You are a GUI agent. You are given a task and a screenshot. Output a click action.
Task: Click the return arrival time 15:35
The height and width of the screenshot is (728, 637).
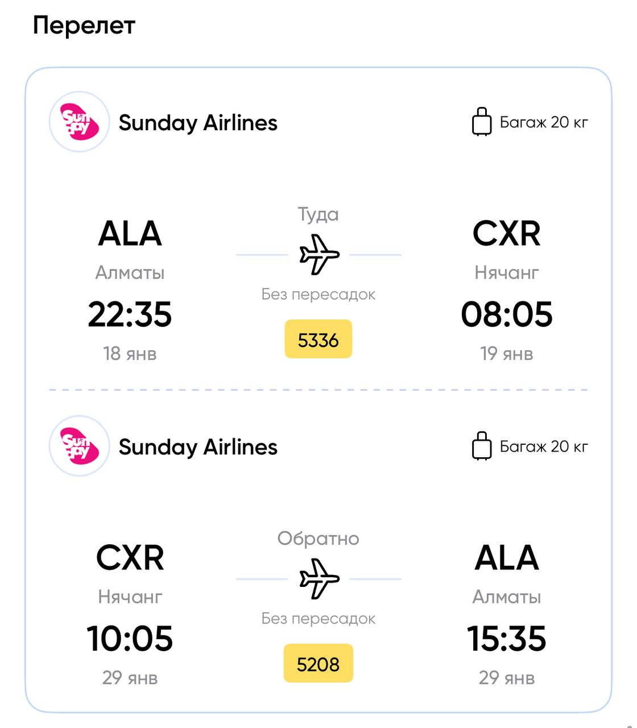click(x=507, y=639)
